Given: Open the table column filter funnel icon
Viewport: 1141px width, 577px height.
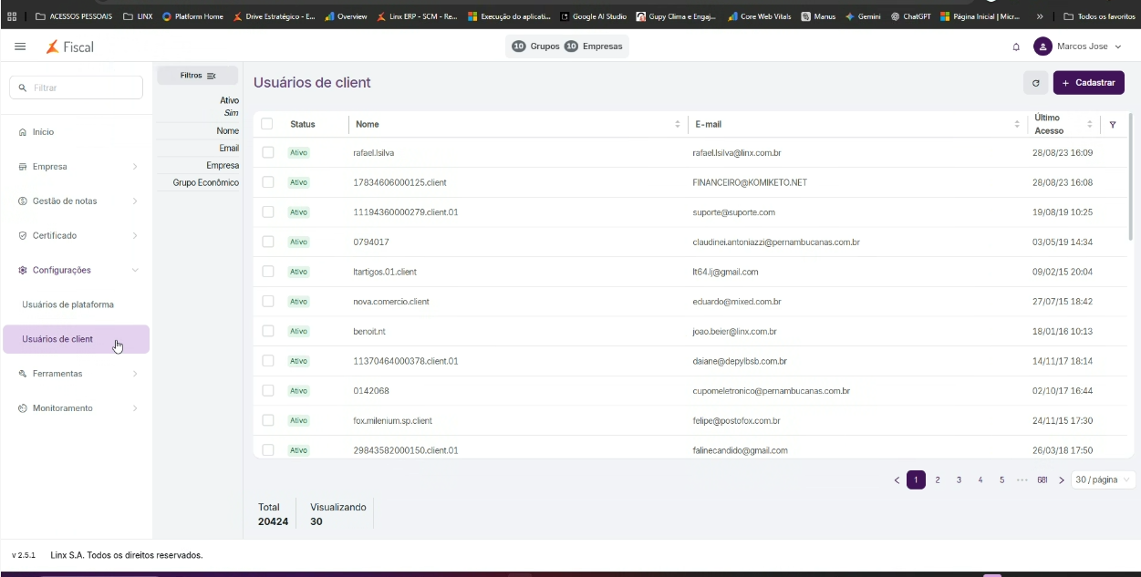Looking at the screenshot, I should [1113, 124].
